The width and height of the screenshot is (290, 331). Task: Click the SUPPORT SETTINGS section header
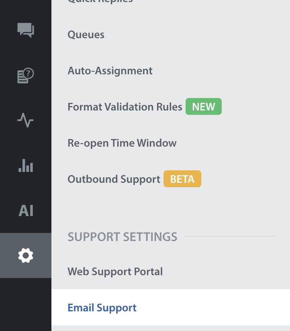pyautogui.click(x=122, y=237)
